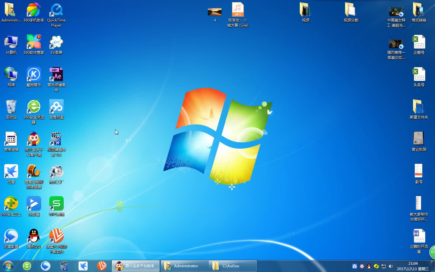The image size is (435, 272).
Task: Open the 新建文件夹 folder on desktop
Action: tap(419, 109)
